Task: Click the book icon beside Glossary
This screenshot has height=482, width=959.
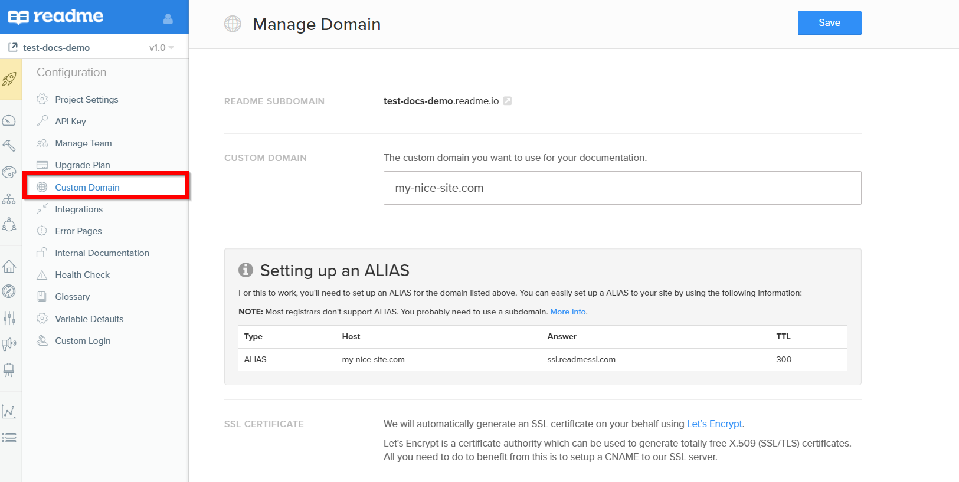Action: click(x=42, y=297)
